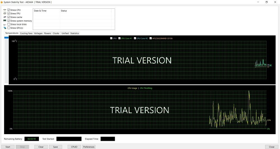Click the 123 FPU icon beside Stress FPU

[x=5, y=13]
